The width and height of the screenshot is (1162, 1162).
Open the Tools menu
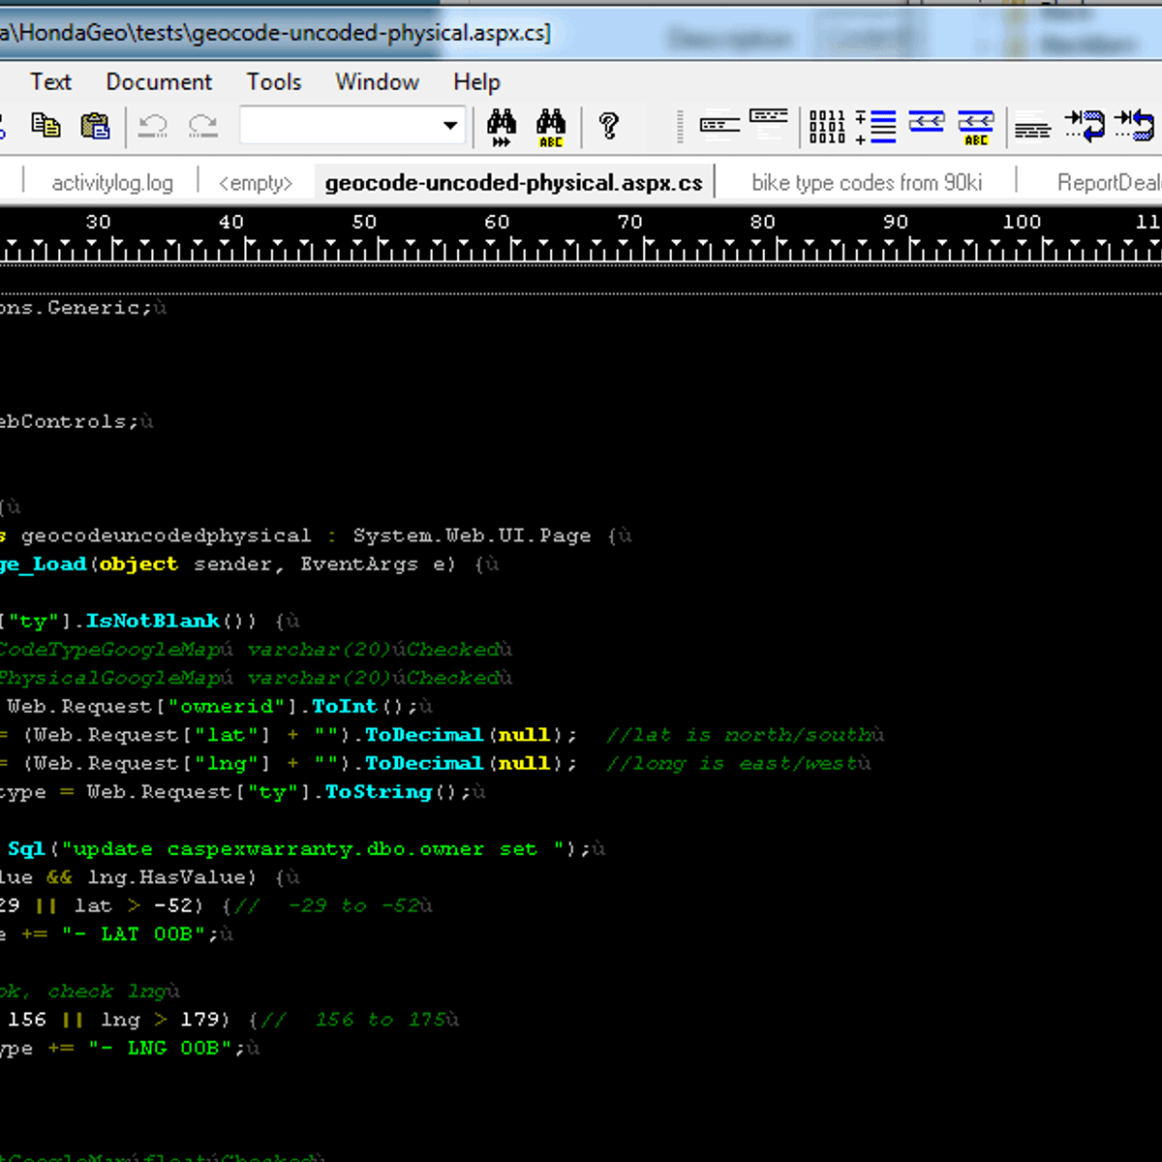(274, 82)
